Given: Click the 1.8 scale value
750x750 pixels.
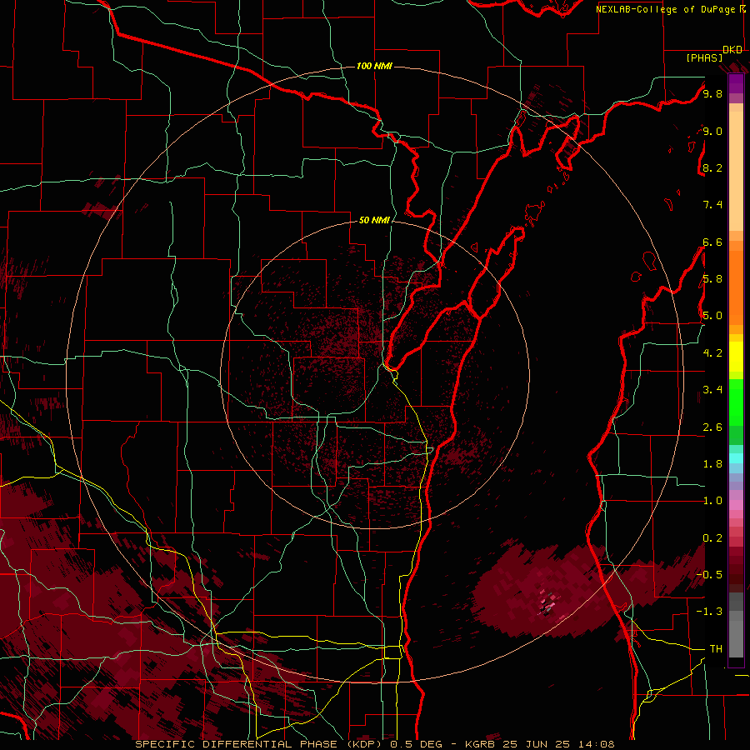Looking at the screenshot, I should coord(712,464).
